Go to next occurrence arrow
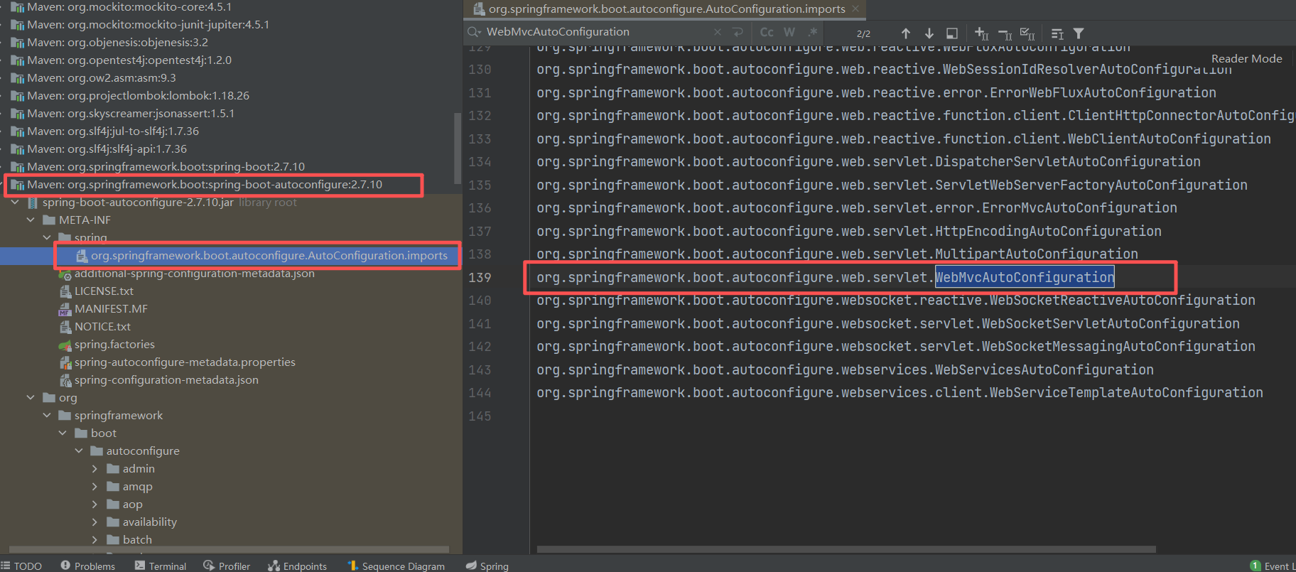This screenshot has width=1296, height=572. point(929,33)
